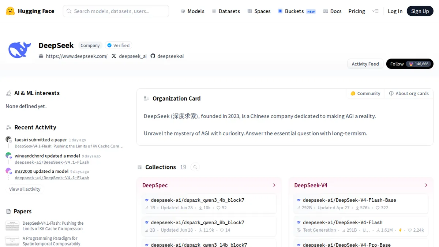Open the Datasets nav item

click(x=226, y=11)
